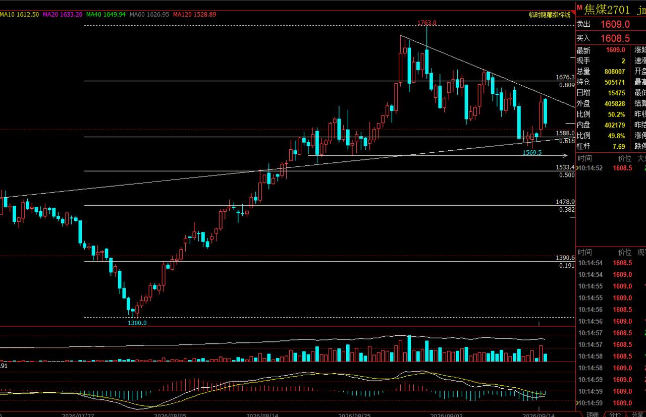Click the 卖出 1609.0 ask price

point(615,24)
